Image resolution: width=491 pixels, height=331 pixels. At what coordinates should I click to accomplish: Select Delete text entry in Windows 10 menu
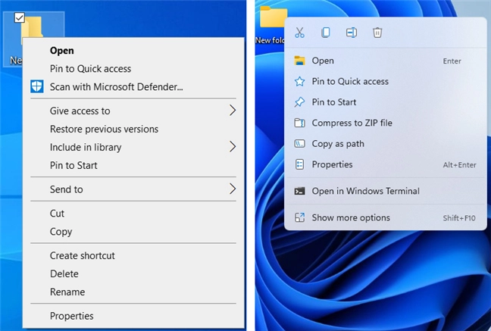coord(133,274)
